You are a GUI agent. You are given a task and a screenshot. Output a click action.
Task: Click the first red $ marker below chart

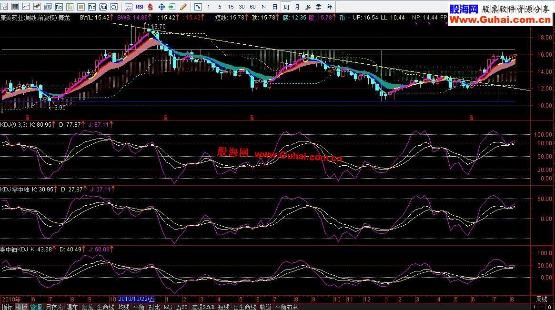coord(28,118)
